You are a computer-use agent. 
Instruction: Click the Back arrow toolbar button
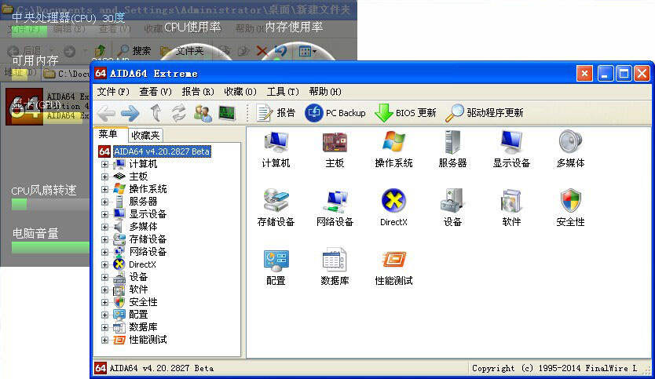[x=106, y=113]
